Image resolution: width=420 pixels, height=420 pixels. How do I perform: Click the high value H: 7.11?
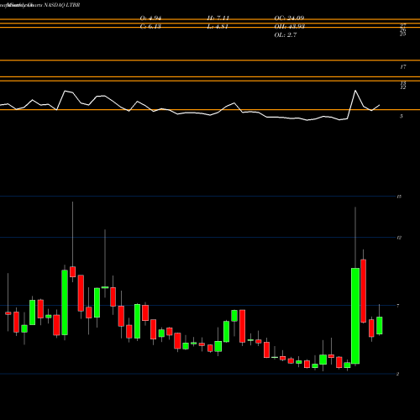[x=218, y=18]
